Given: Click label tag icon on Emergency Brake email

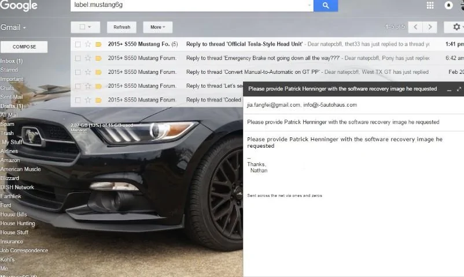Looking at the screenshot, I should (98, 58).
